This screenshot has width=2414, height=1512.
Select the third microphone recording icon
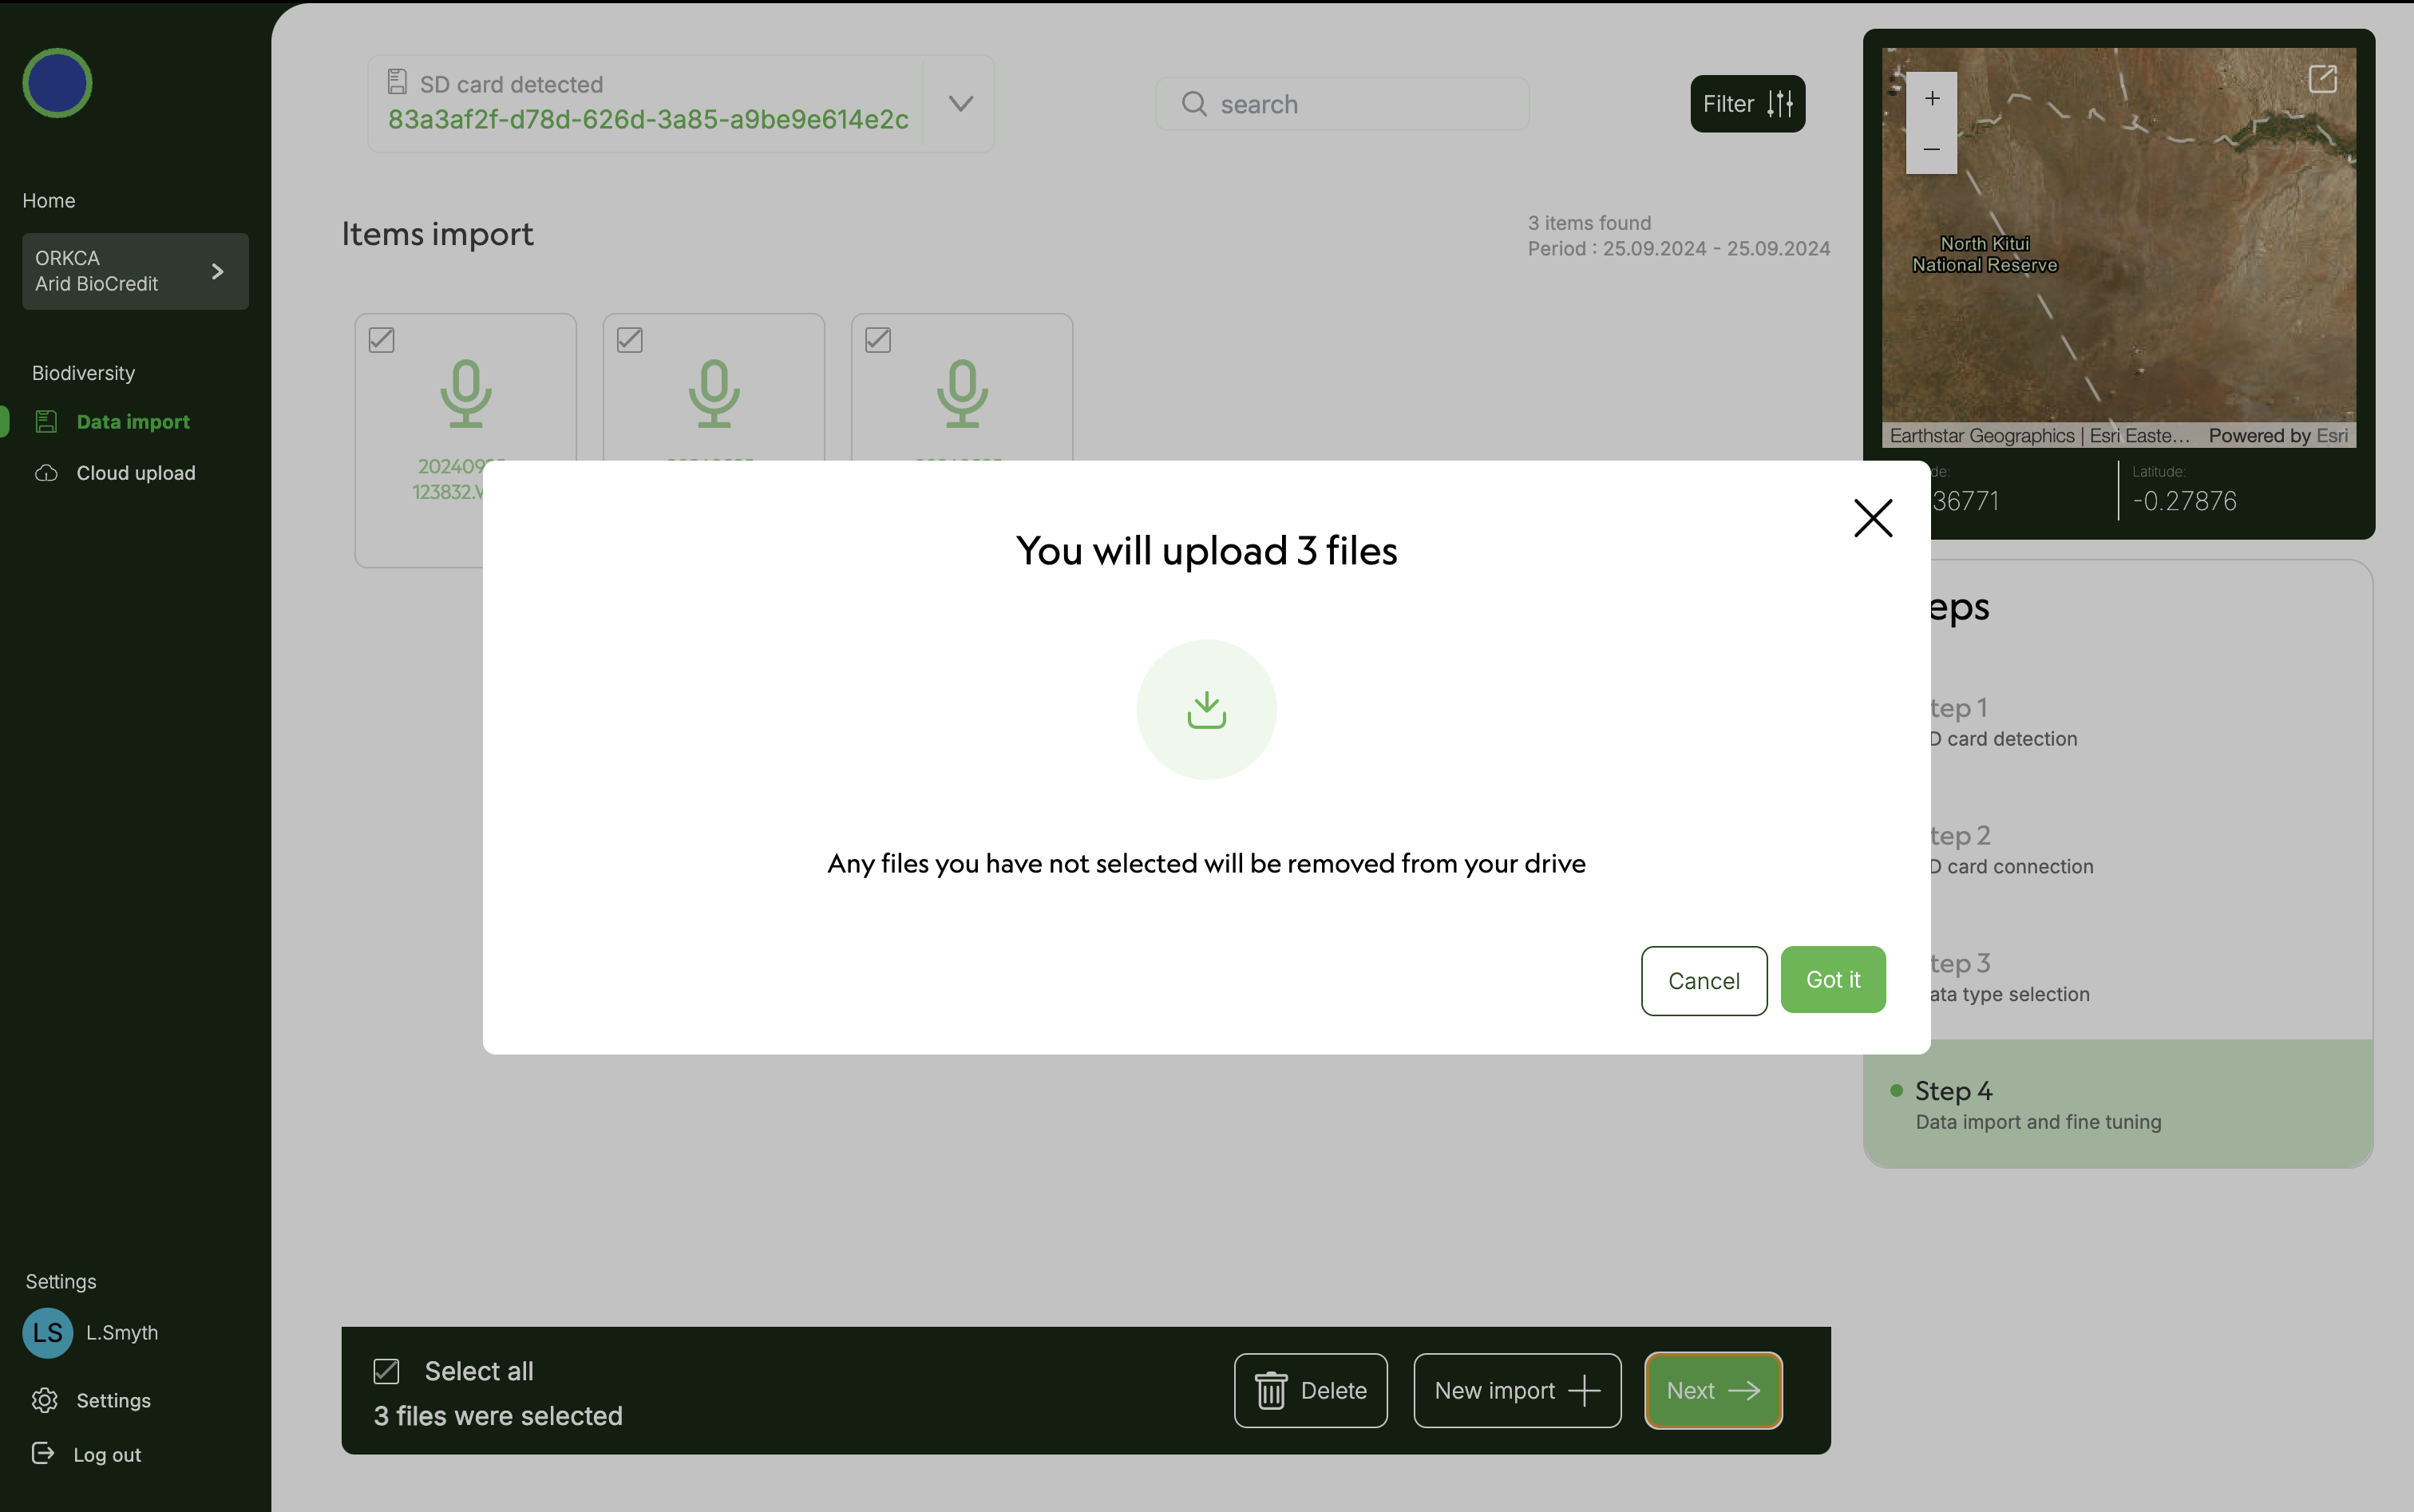962,393
